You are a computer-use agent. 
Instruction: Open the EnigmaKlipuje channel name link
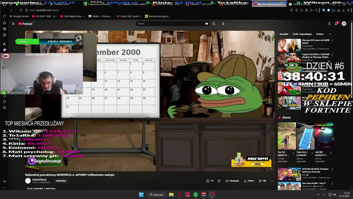coord(39,180)
